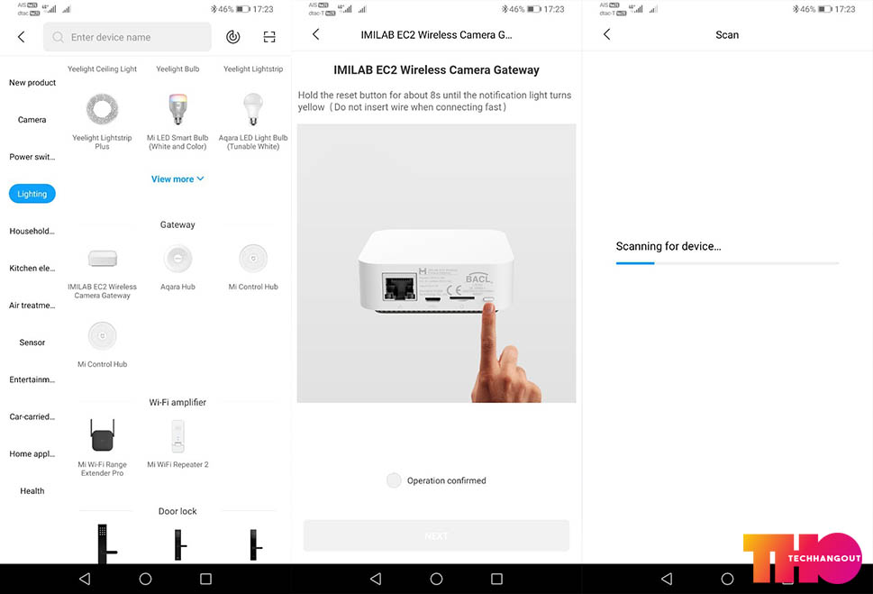
Task: Tap Android recents button on middle screen
Action: click(496, 579)
